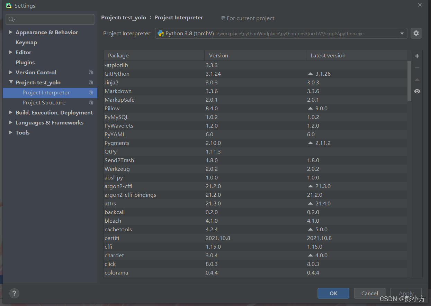Screen dimensions: 431x306
Task: Select the click package row
Action: (255, 264)
